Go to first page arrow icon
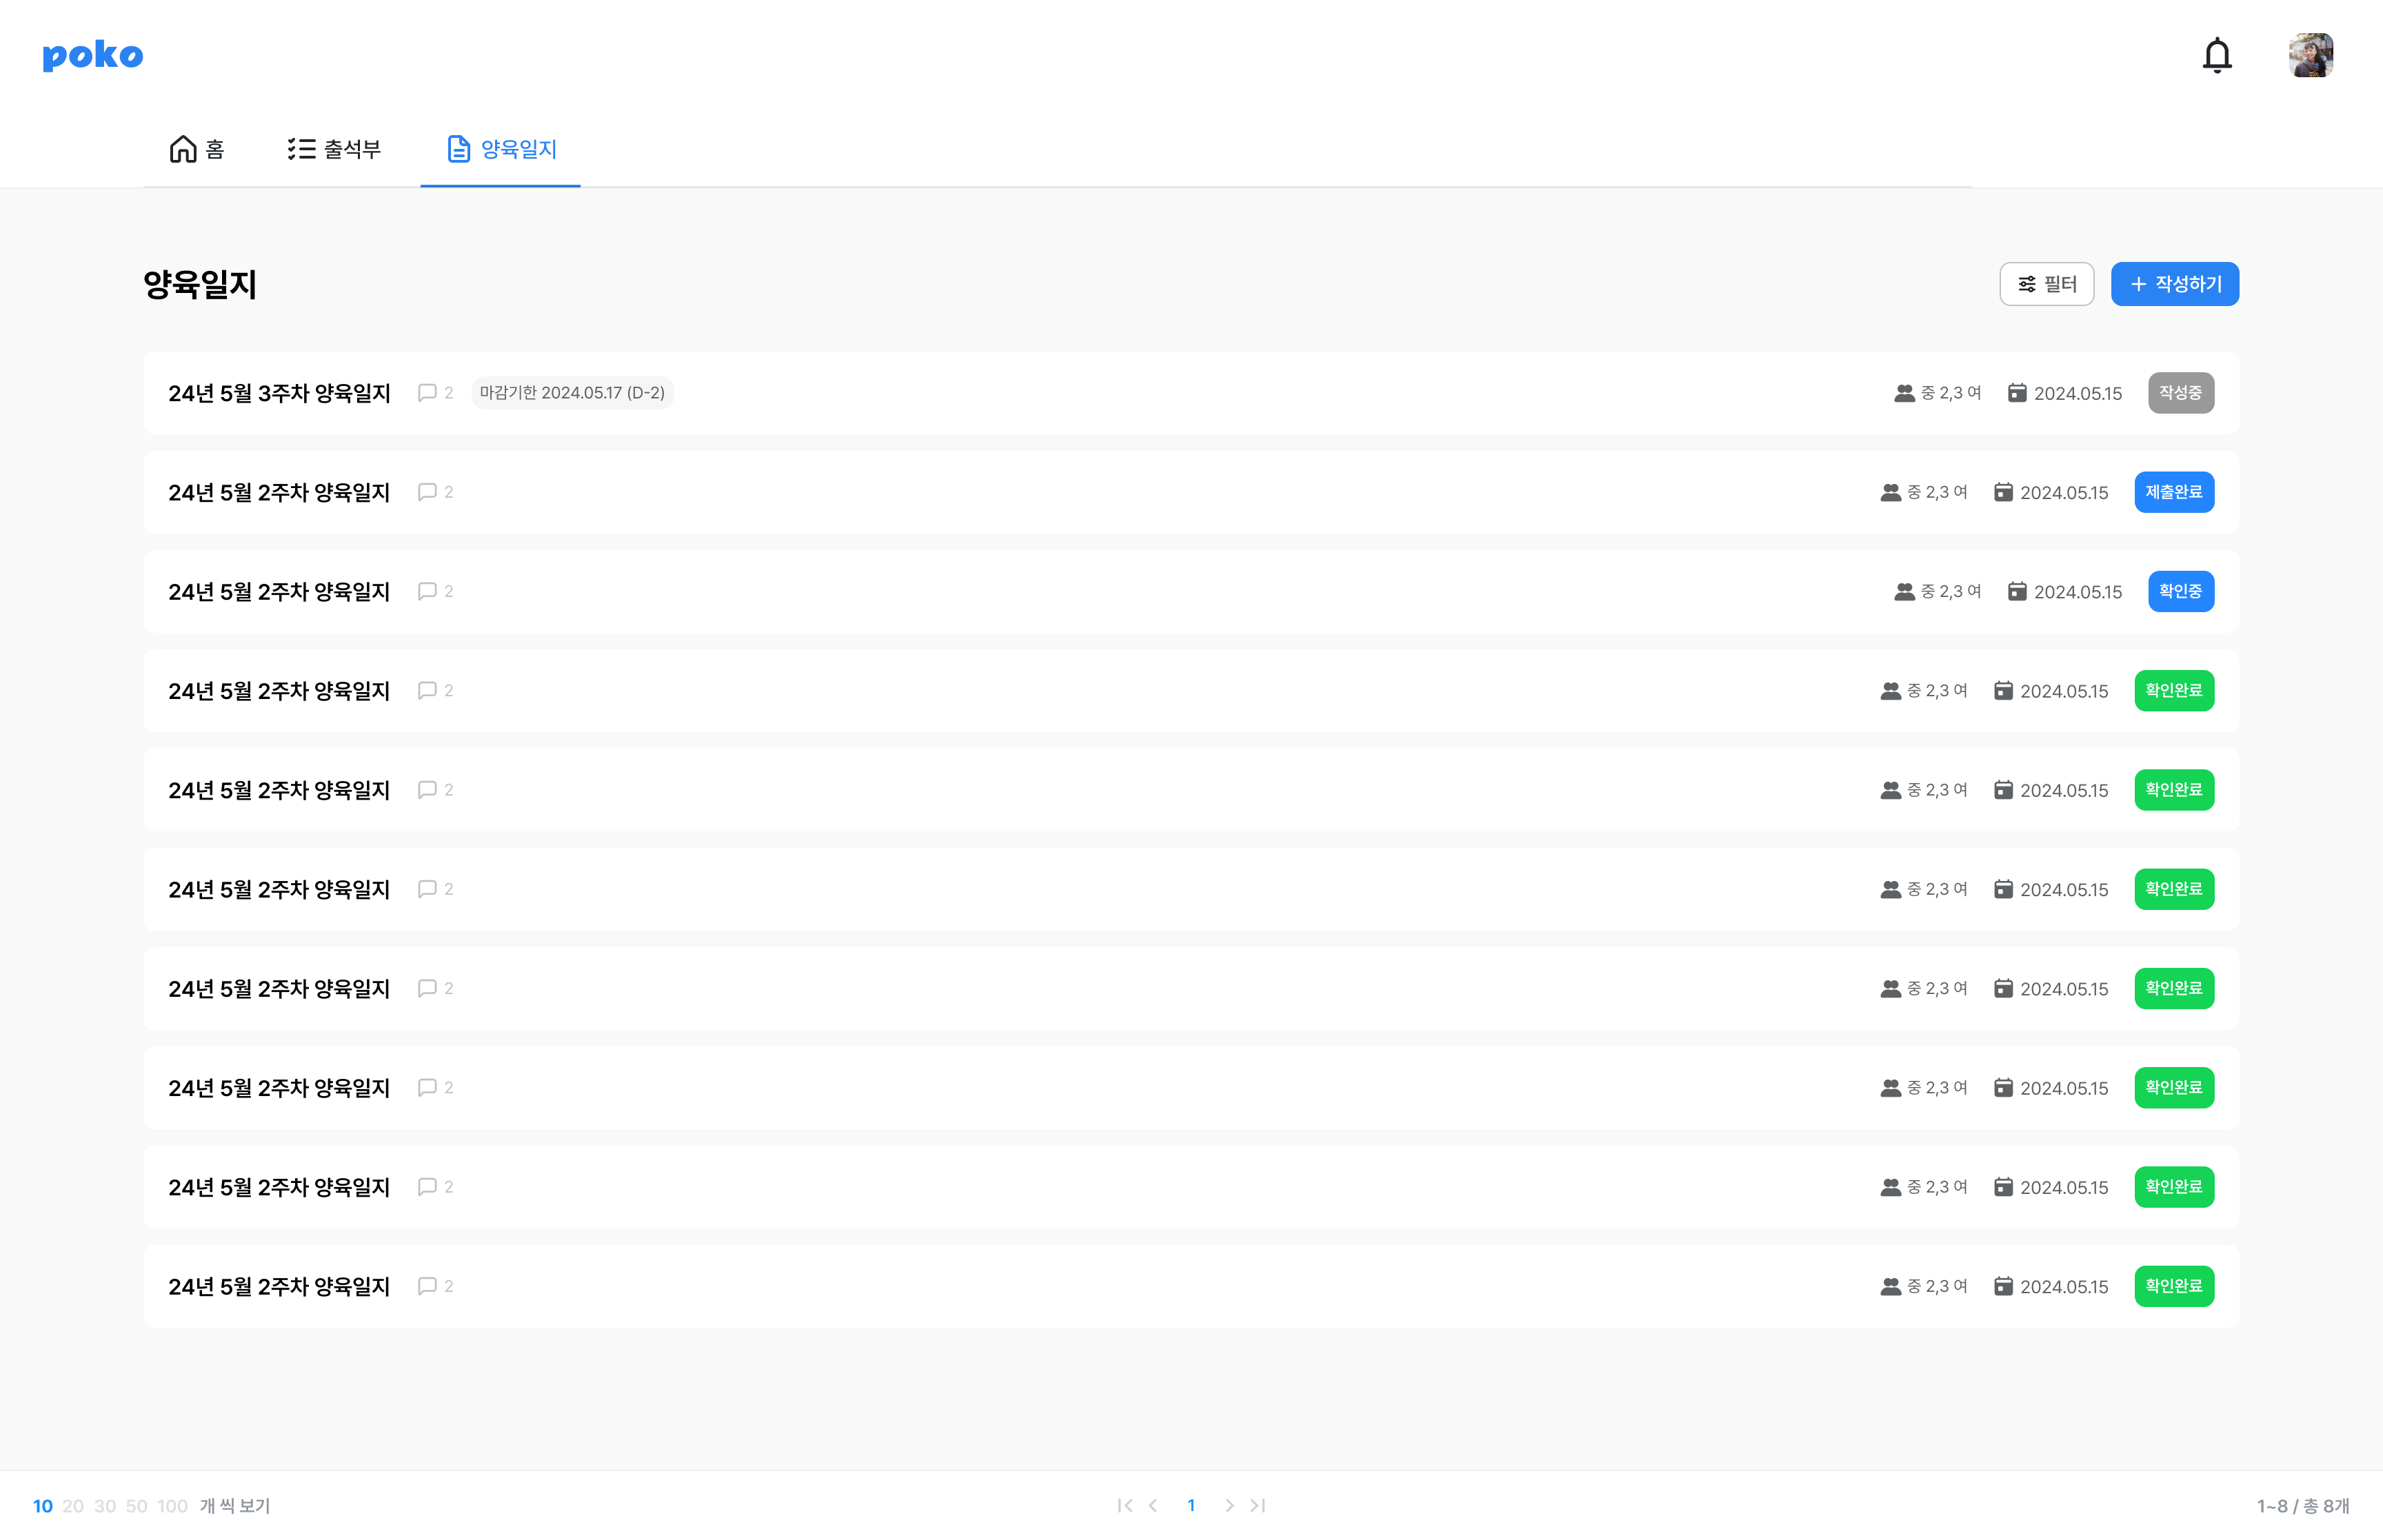 (x=1125, y=1505)
